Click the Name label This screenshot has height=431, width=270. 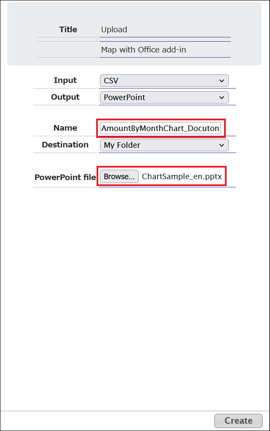pos(65,128)
